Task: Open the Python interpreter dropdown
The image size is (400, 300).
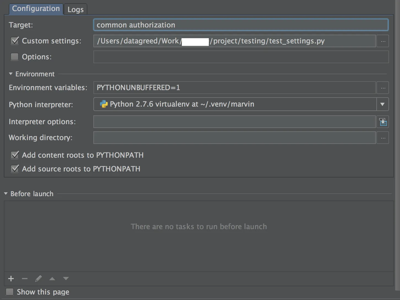Action: click(x=382, y=104)
